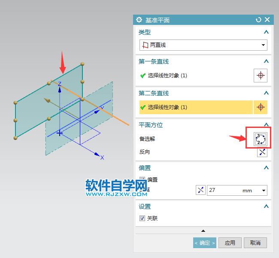Click first line point-selection crosshair icon

pyautogui.click(x=261, y=76)
